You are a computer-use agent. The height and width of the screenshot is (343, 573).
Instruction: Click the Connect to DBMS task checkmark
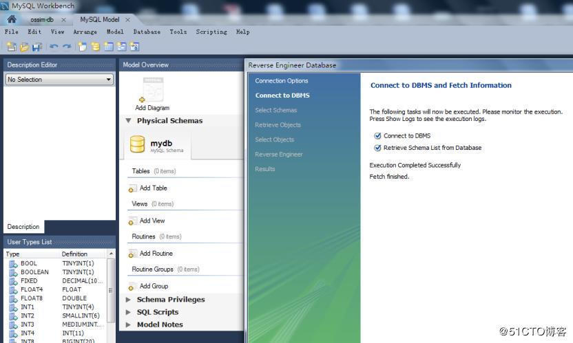coord(377,135)
